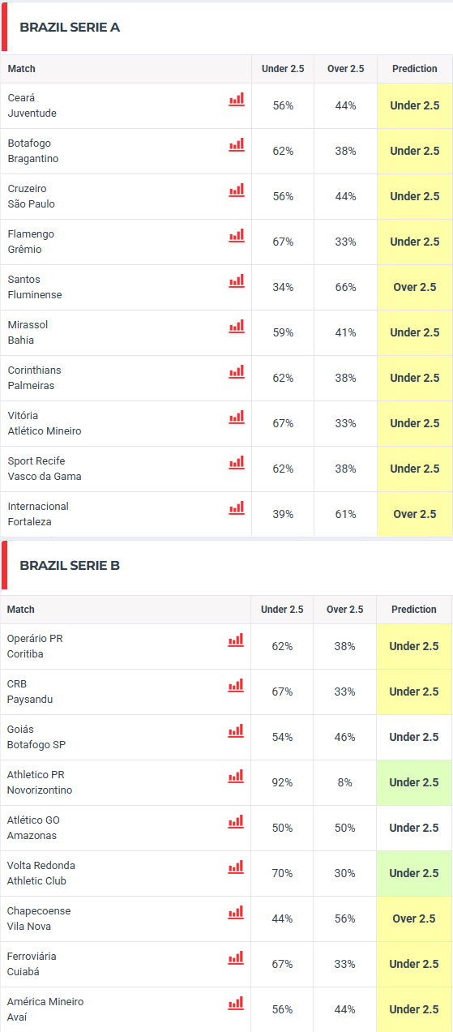This screenshot has width=453, height=1032.
Task: Click the stats icon for Chapecoense Vila Nova
Action: coord(235,913)
